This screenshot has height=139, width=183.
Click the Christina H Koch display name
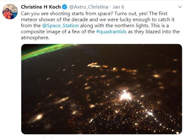(41, 7)
